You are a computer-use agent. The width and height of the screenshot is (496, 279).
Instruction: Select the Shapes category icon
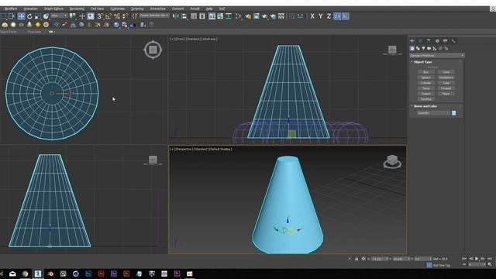[x=418, y=48]
